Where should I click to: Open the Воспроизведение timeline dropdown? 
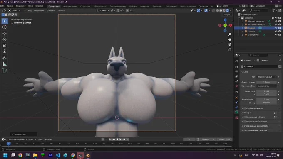coord(17,139)
